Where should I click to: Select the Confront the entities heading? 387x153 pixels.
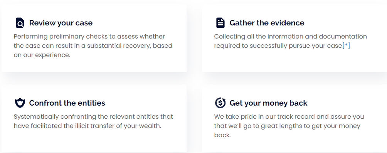67,103
